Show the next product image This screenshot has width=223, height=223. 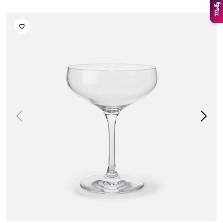(x=203, y=116)
